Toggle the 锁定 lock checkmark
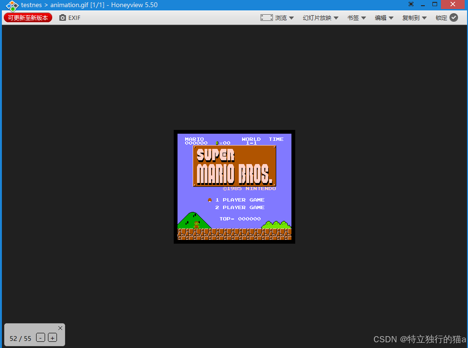 (454, 18)
